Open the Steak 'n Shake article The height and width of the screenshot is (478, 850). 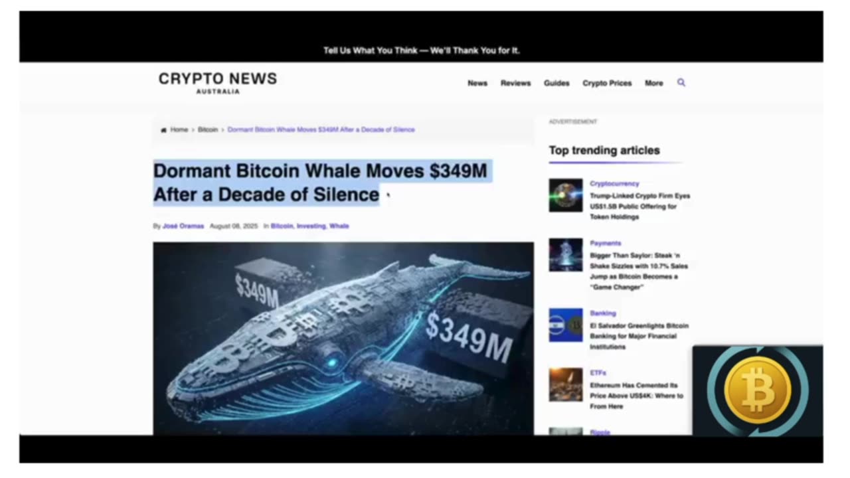639,272
